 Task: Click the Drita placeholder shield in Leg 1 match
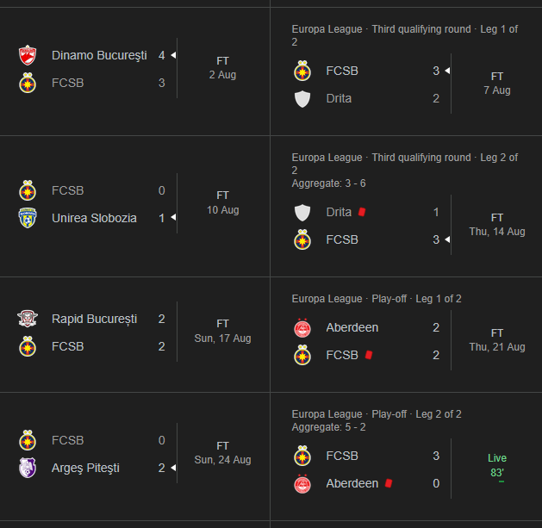(302, 99)
